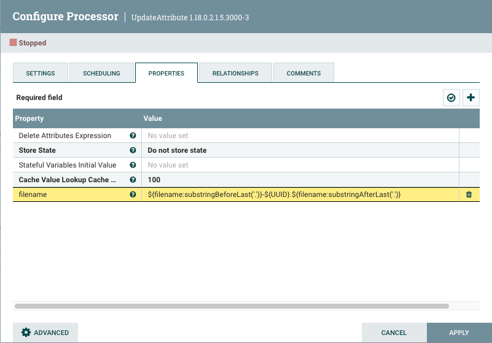The image size is (492, 343).
Task: Click the verify properties checkmark icon
Action: point(451,98)
